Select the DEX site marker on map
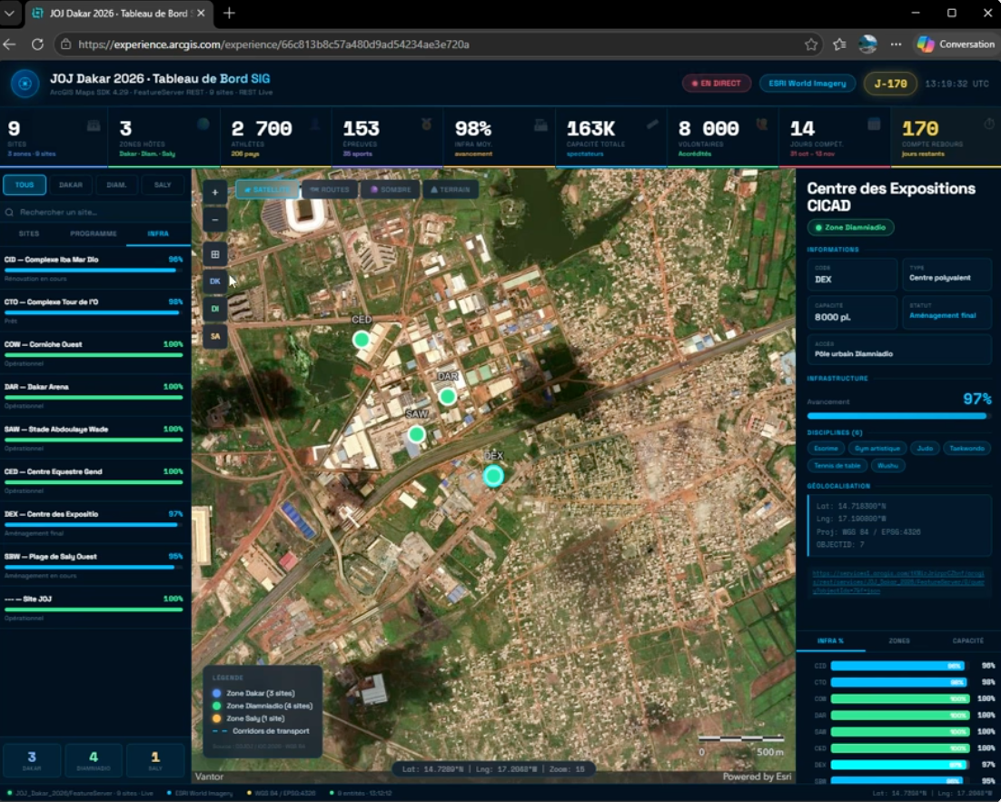The image size is (1001, 802). 493,476
